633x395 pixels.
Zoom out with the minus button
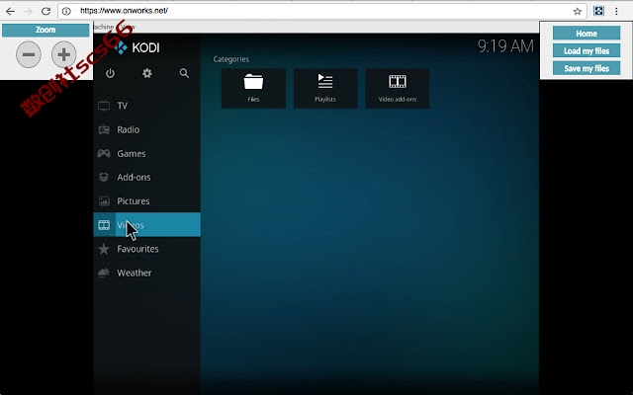[x=29, y=54]
